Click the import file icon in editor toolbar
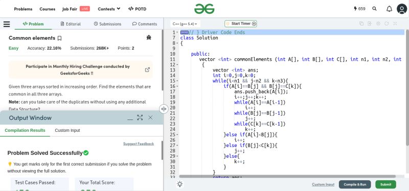 coord(370,23)
